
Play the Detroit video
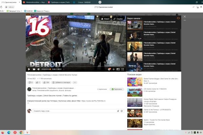[29, 70]
